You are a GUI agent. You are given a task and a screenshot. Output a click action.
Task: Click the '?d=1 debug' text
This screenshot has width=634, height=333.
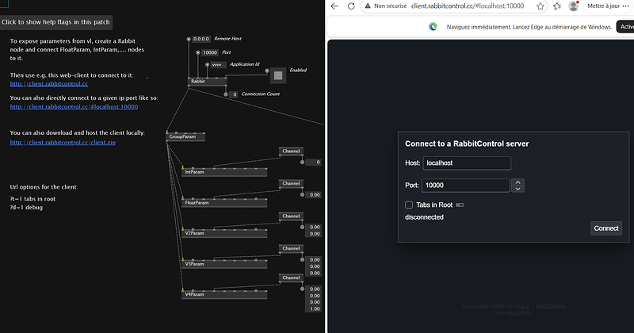(26, 208)
